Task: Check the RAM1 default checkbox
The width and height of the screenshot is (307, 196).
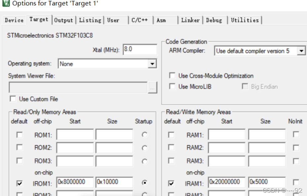Action: (171, 135)
